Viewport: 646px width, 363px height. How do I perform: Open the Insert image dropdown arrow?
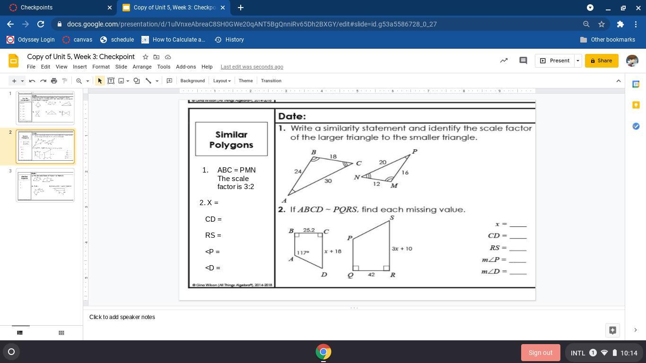click(128, 81)
